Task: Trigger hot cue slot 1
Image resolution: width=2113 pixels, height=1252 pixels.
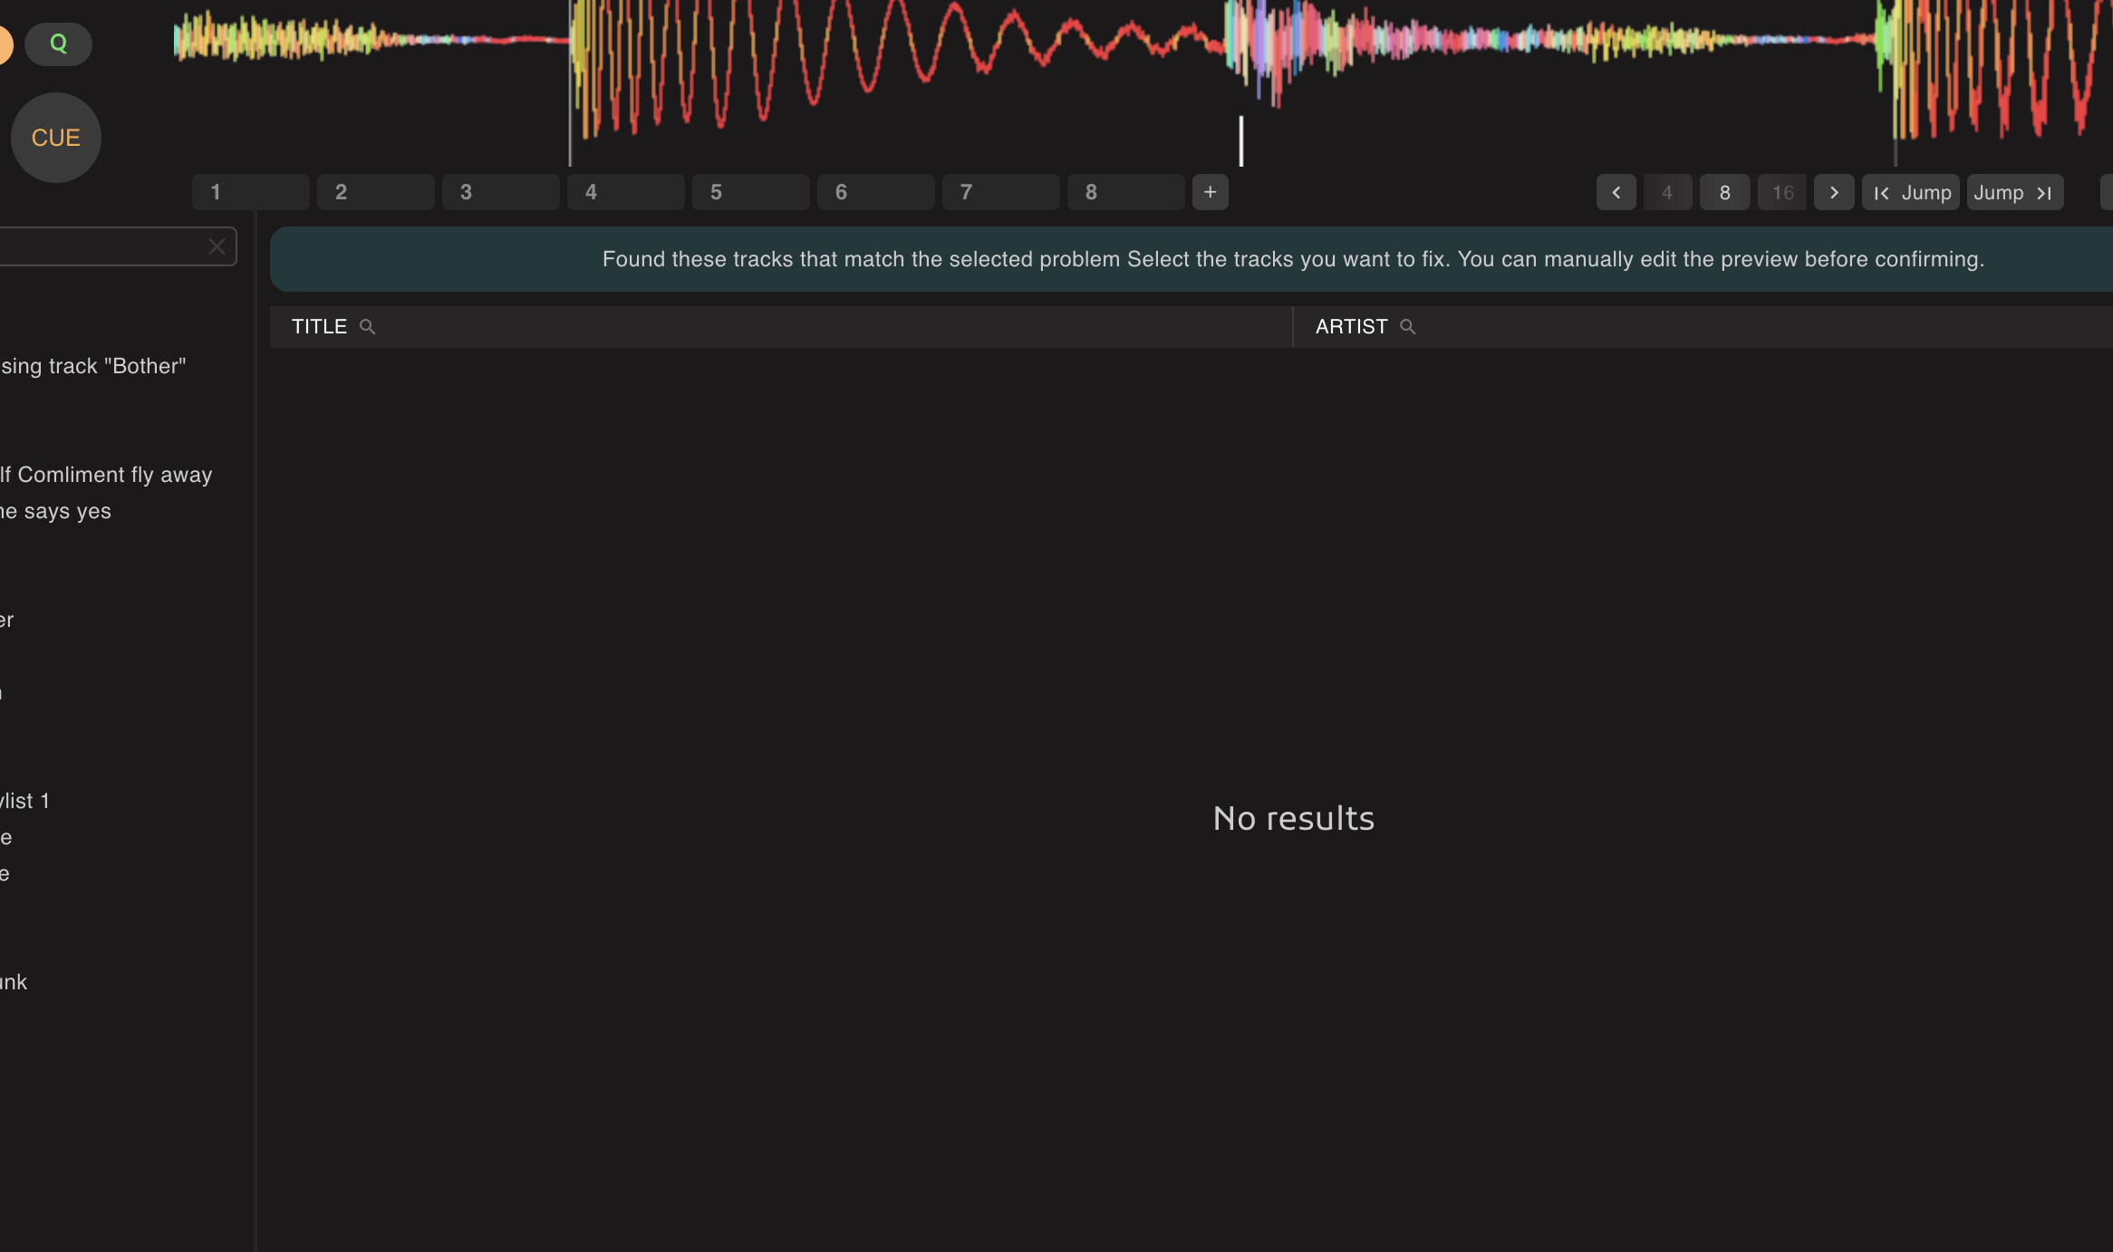Action: 250,192
